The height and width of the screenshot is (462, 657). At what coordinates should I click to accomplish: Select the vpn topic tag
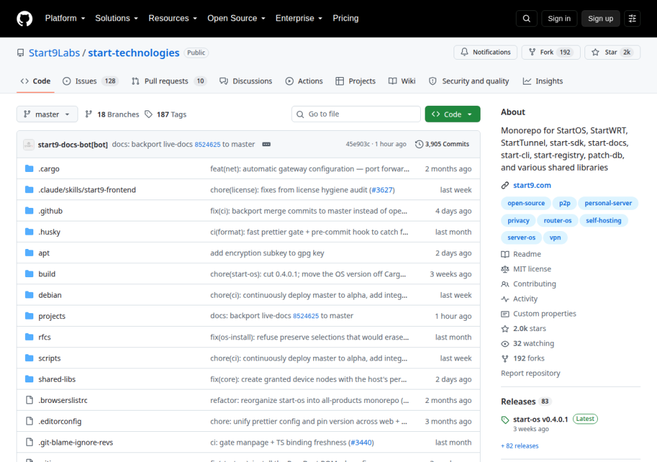coord(555,237)
